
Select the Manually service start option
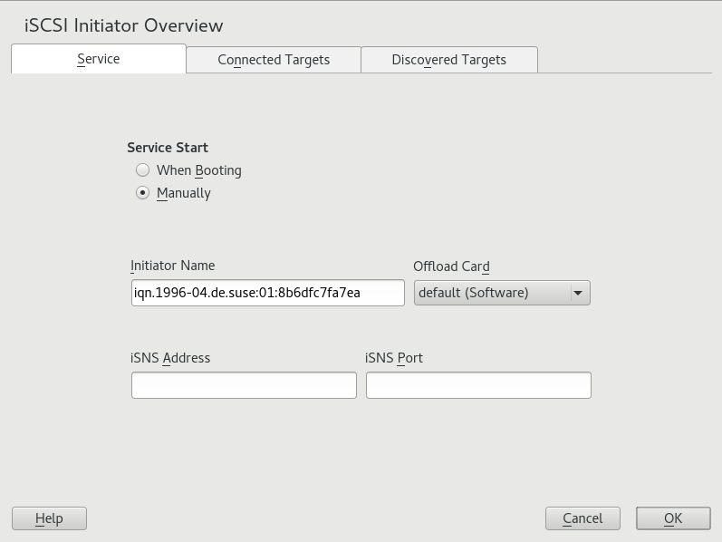point(143,193)
